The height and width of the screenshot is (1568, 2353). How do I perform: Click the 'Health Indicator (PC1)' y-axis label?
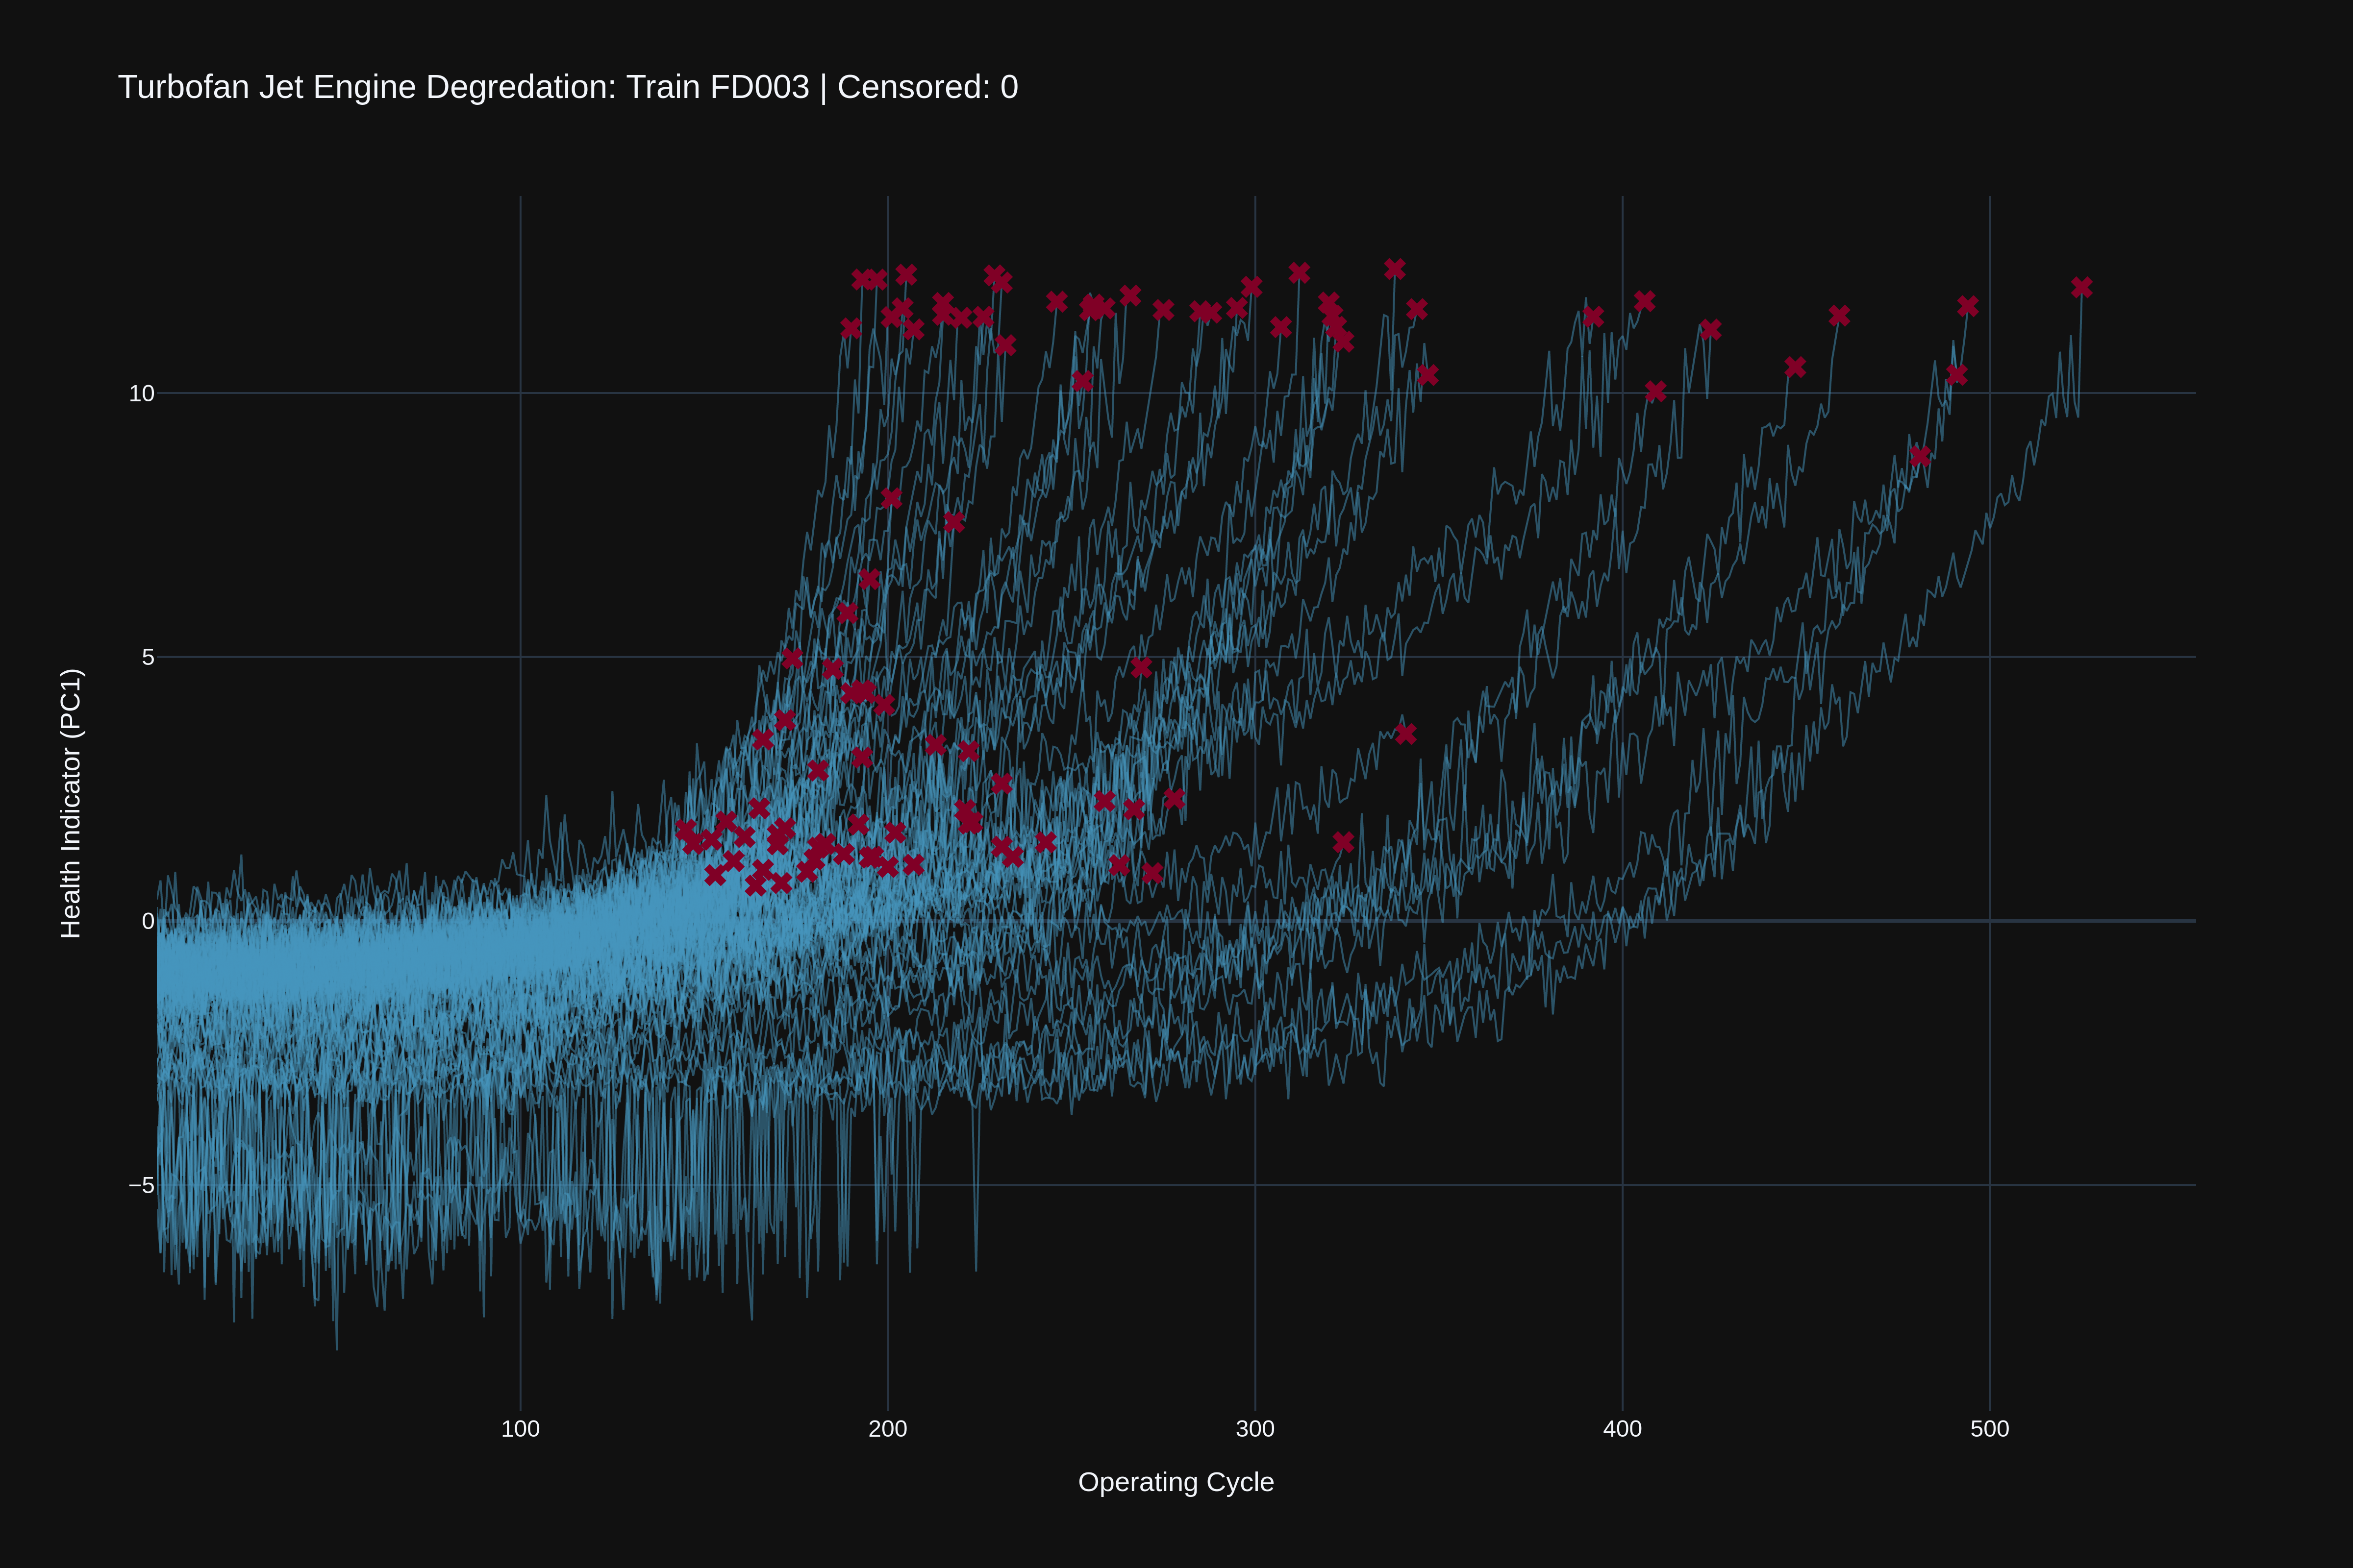tap(70, 803)
